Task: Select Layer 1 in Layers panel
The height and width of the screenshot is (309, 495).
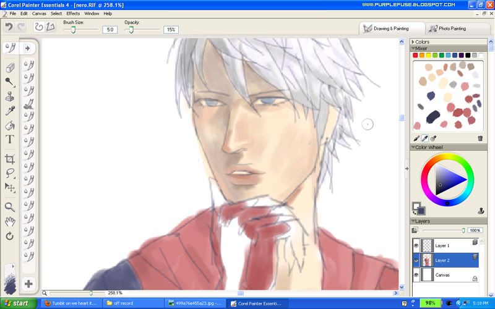Action: [x=445, y=245]
